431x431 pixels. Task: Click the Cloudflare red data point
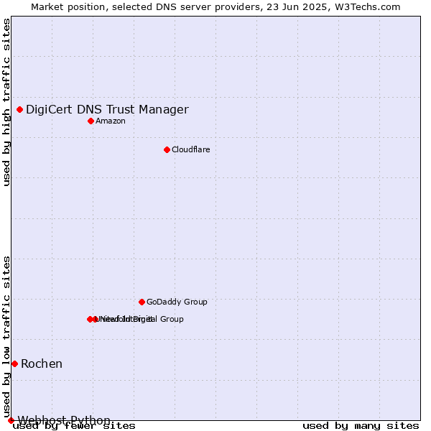tap(167, 150)
